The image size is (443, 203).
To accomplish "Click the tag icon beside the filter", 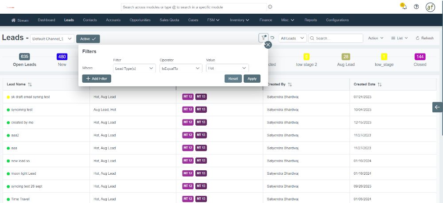I will tap(273, 38).
